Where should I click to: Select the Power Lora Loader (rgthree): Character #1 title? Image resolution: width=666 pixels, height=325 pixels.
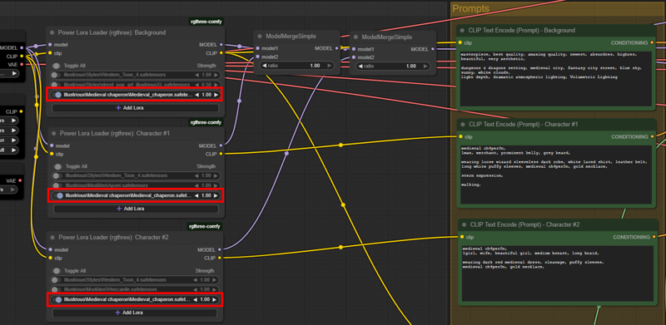tap(115, 133)
